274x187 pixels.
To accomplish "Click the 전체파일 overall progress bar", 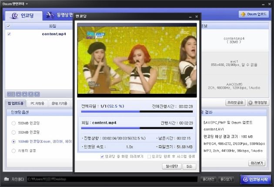I will click(137, 112).
